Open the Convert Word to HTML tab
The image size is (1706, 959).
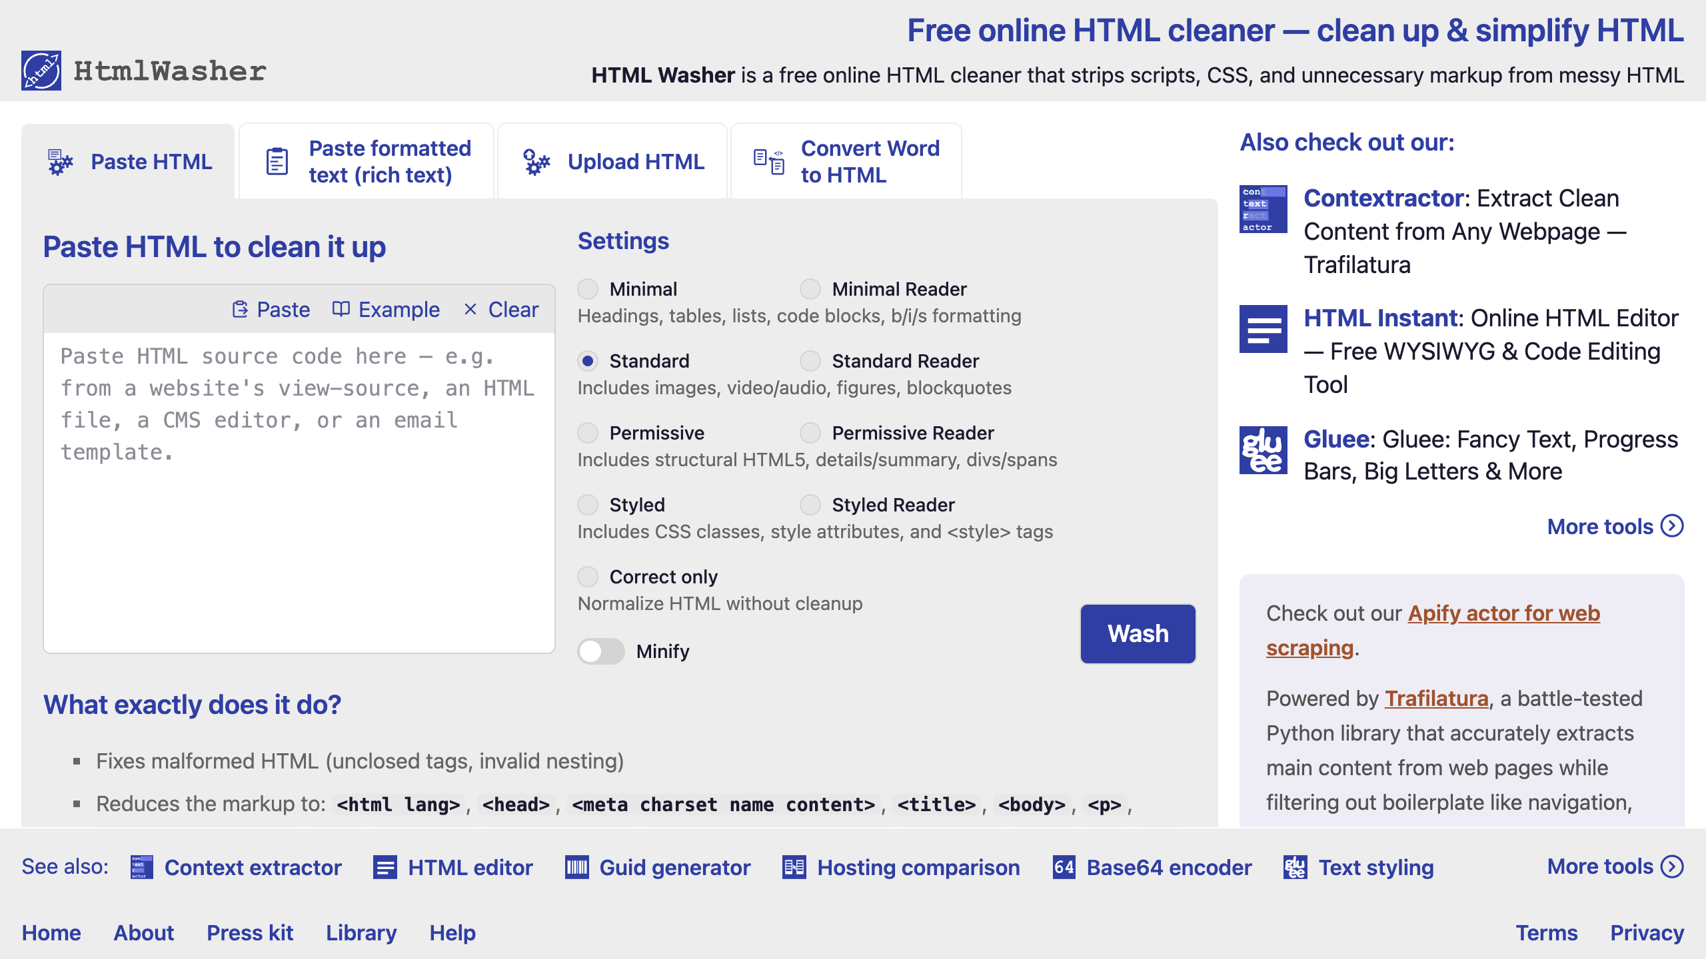click(x=846, y=162)
